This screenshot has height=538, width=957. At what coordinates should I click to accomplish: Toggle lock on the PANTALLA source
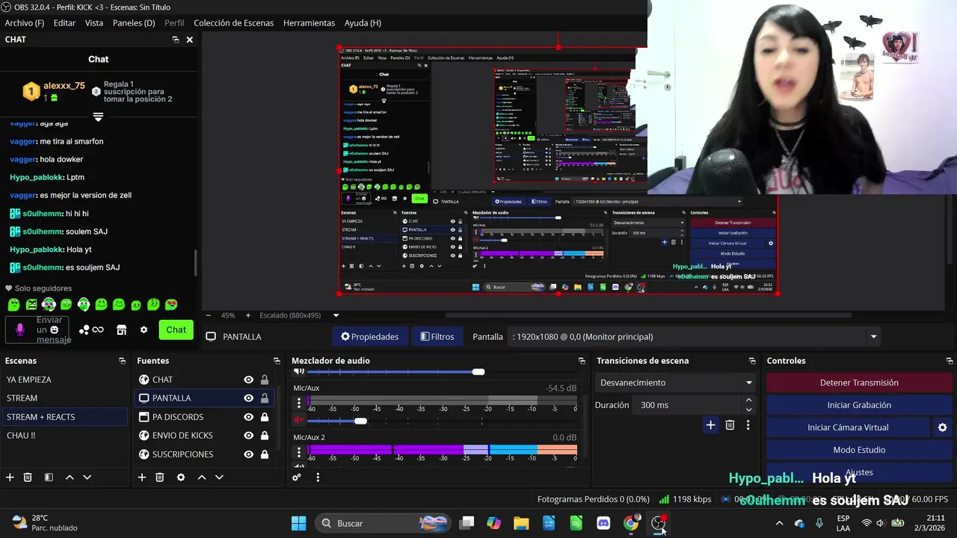tap(265, 398)
